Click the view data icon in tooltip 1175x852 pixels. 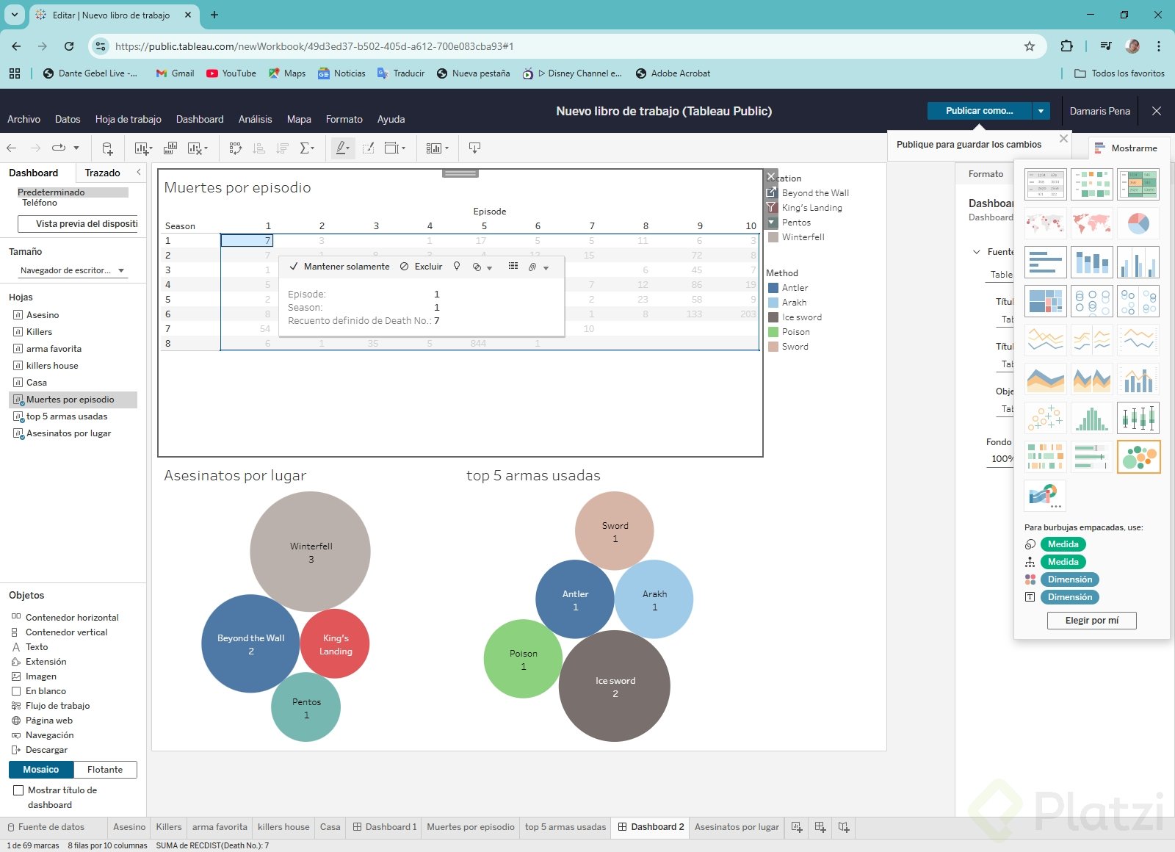click(513, 266)
